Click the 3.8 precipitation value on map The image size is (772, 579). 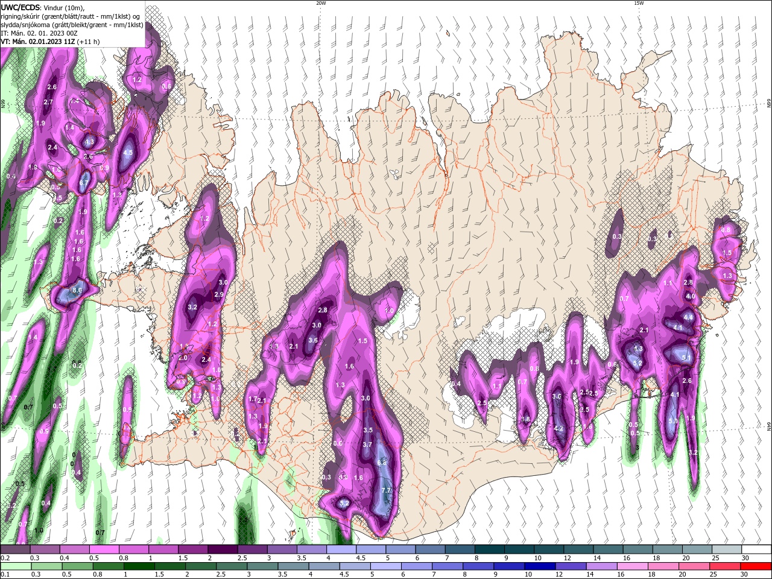click(525, 420)
